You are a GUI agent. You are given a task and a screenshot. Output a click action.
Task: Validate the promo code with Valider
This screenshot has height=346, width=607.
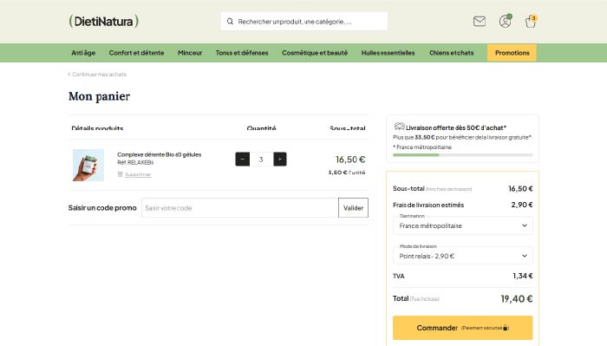(x=353, y=208)
